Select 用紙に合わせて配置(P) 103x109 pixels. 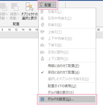[x=67, y=66]
